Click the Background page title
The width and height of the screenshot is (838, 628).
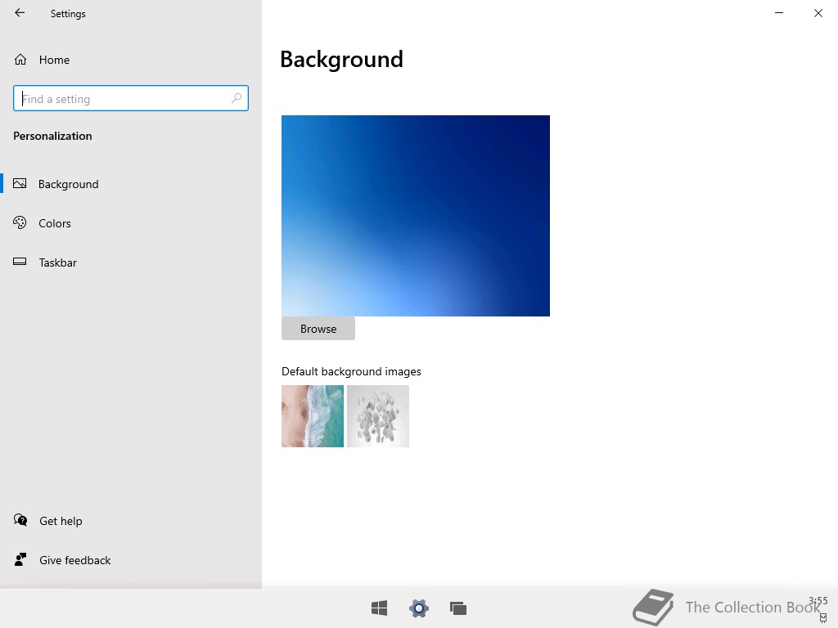point(341,59)
